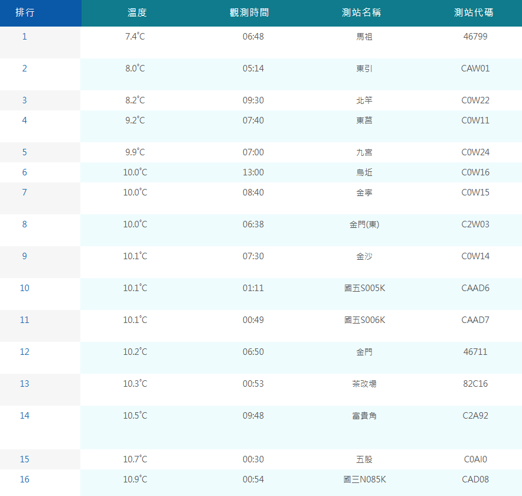Select temperature 8.2°C cell
Image resolution: width=522 pixels, height=496 pixels.
(135, 100)
